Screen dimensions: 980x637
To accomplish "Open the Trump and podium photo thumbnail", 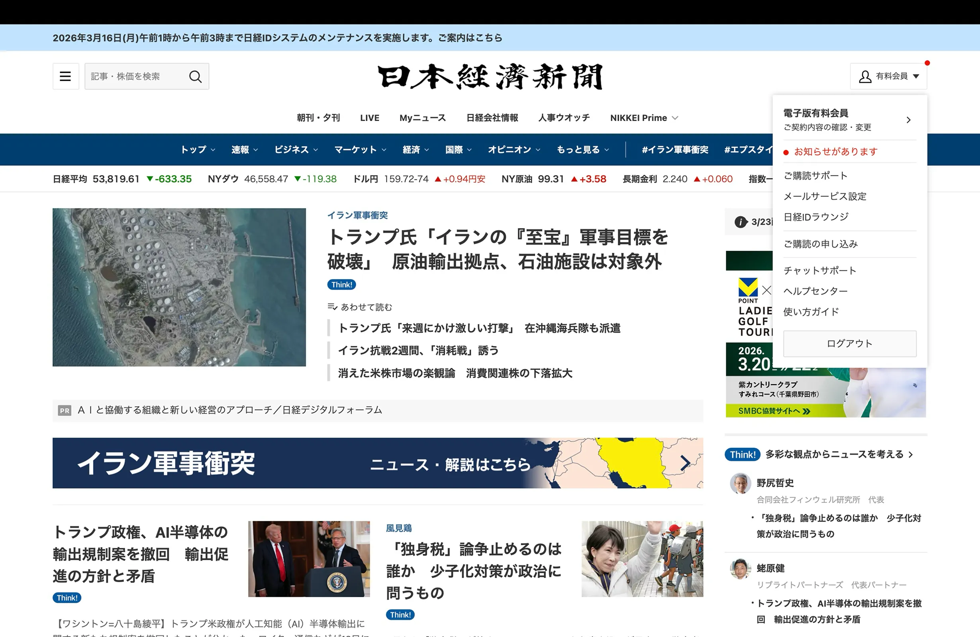I will pos(309,559).
